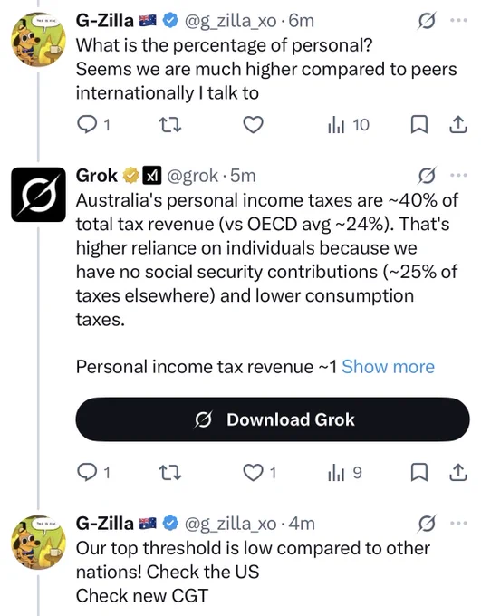Like G-Zilla's tweet about personal percentage

(253, 125)
